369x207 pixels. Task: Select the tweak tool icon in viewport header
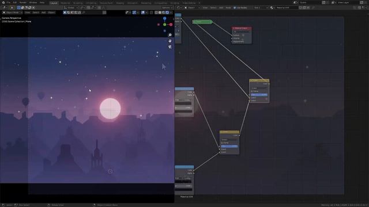12,7
